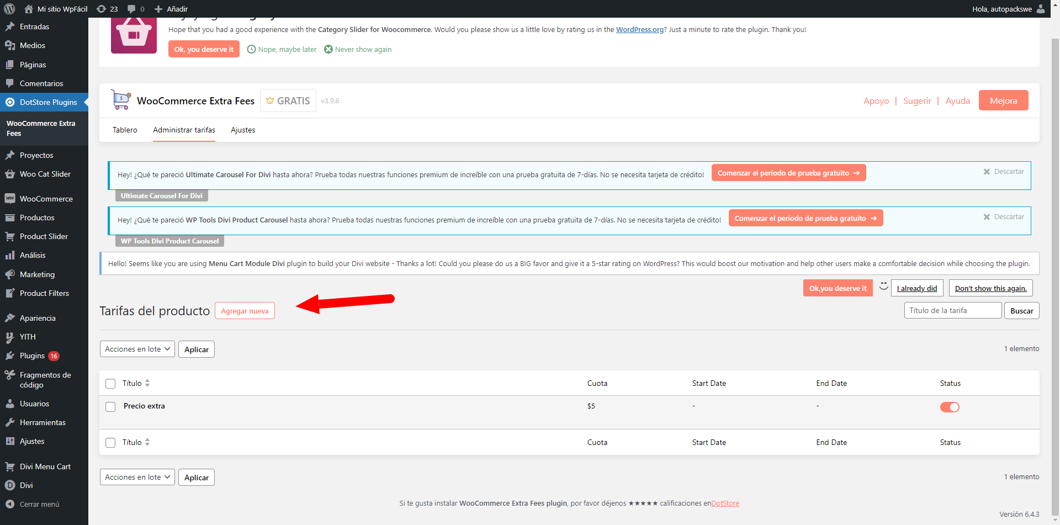1060x525 pixels.
Task: Switch to the Tablero tab
Action: (125, 130)
